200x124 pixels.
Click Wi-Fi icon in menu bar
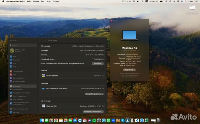click(166, 1)
